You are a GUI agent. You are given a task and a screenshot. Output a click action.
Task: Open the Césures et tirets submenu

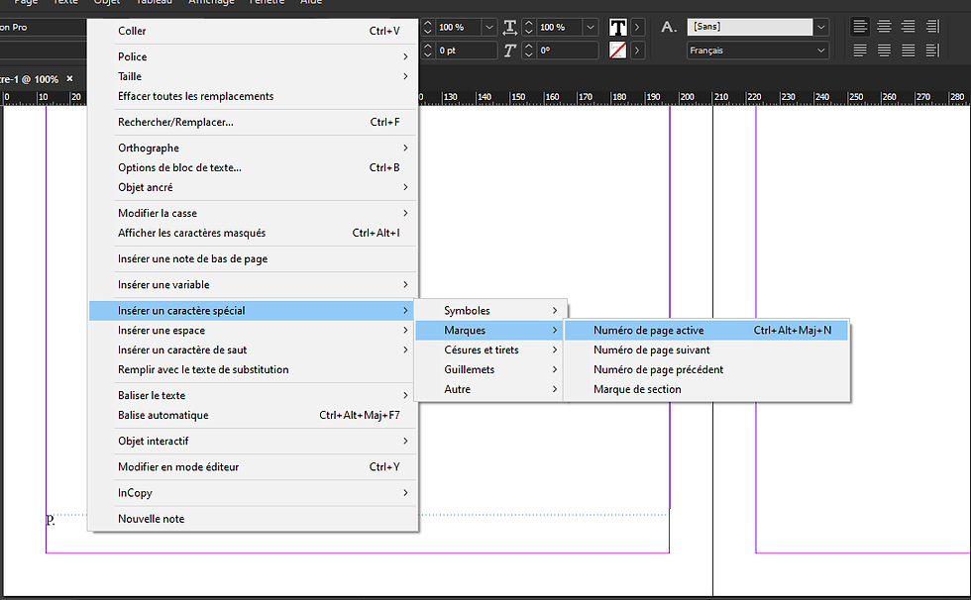tap(490, 350)
